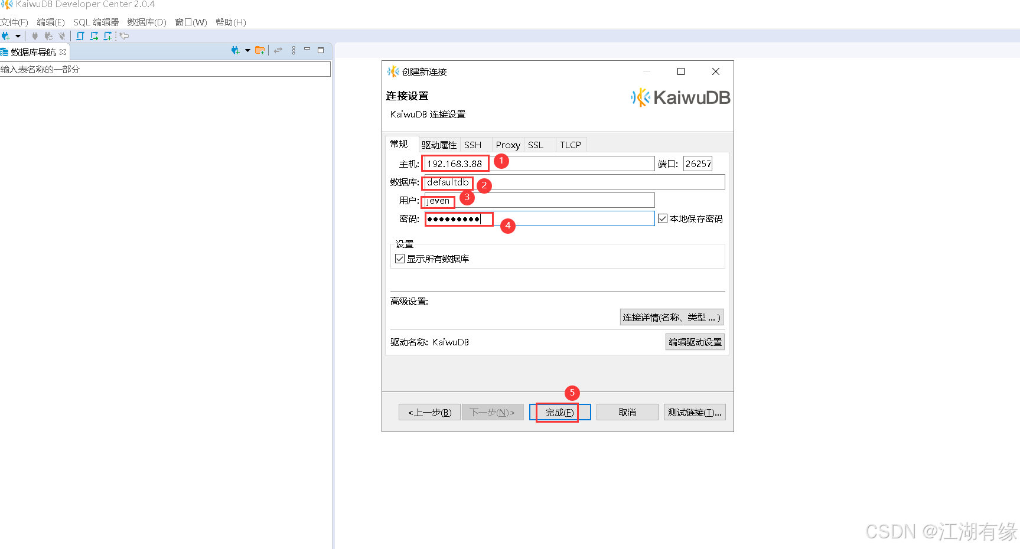Click the KaiwuDB Developer Center app icon
Image resolution: width=1020 pixels, height=549 pixels.
[x=7, y=4]
